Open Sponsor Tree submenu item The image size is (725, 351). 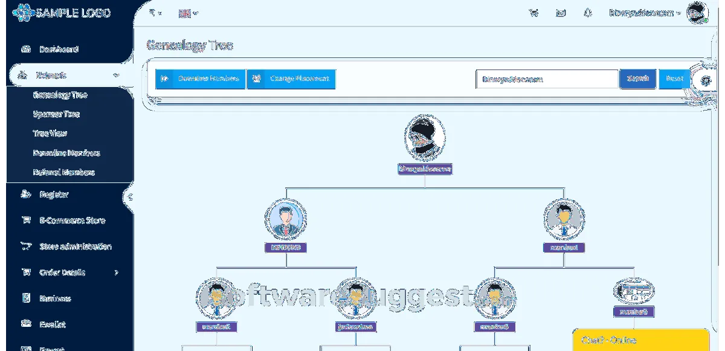click(56, 114)
